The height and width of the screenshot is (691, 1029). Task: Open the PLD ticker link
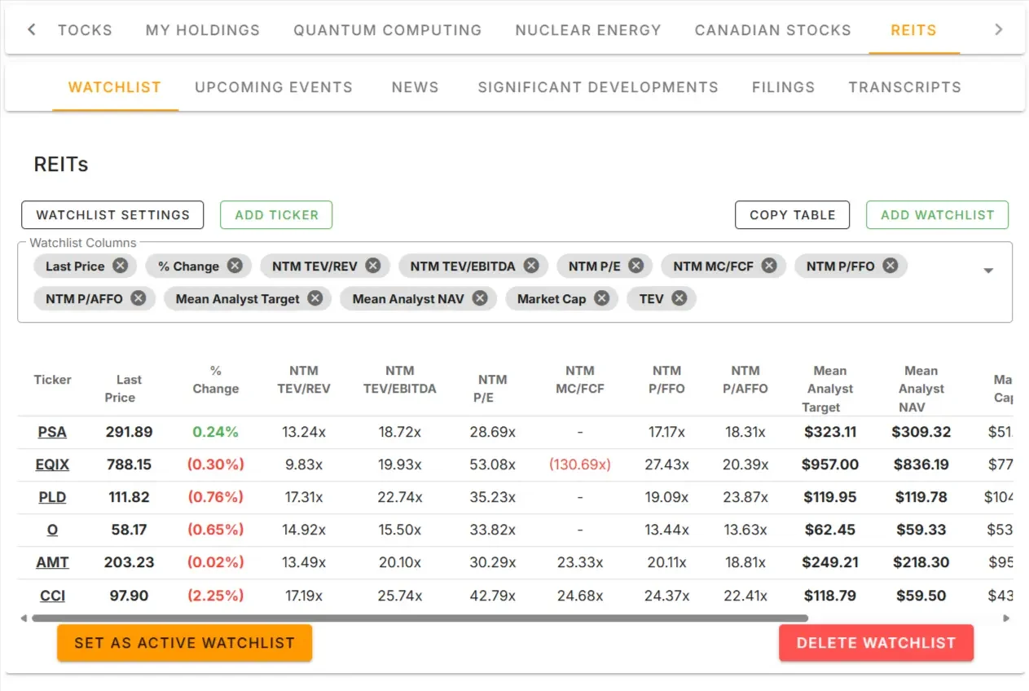point(52,497)
